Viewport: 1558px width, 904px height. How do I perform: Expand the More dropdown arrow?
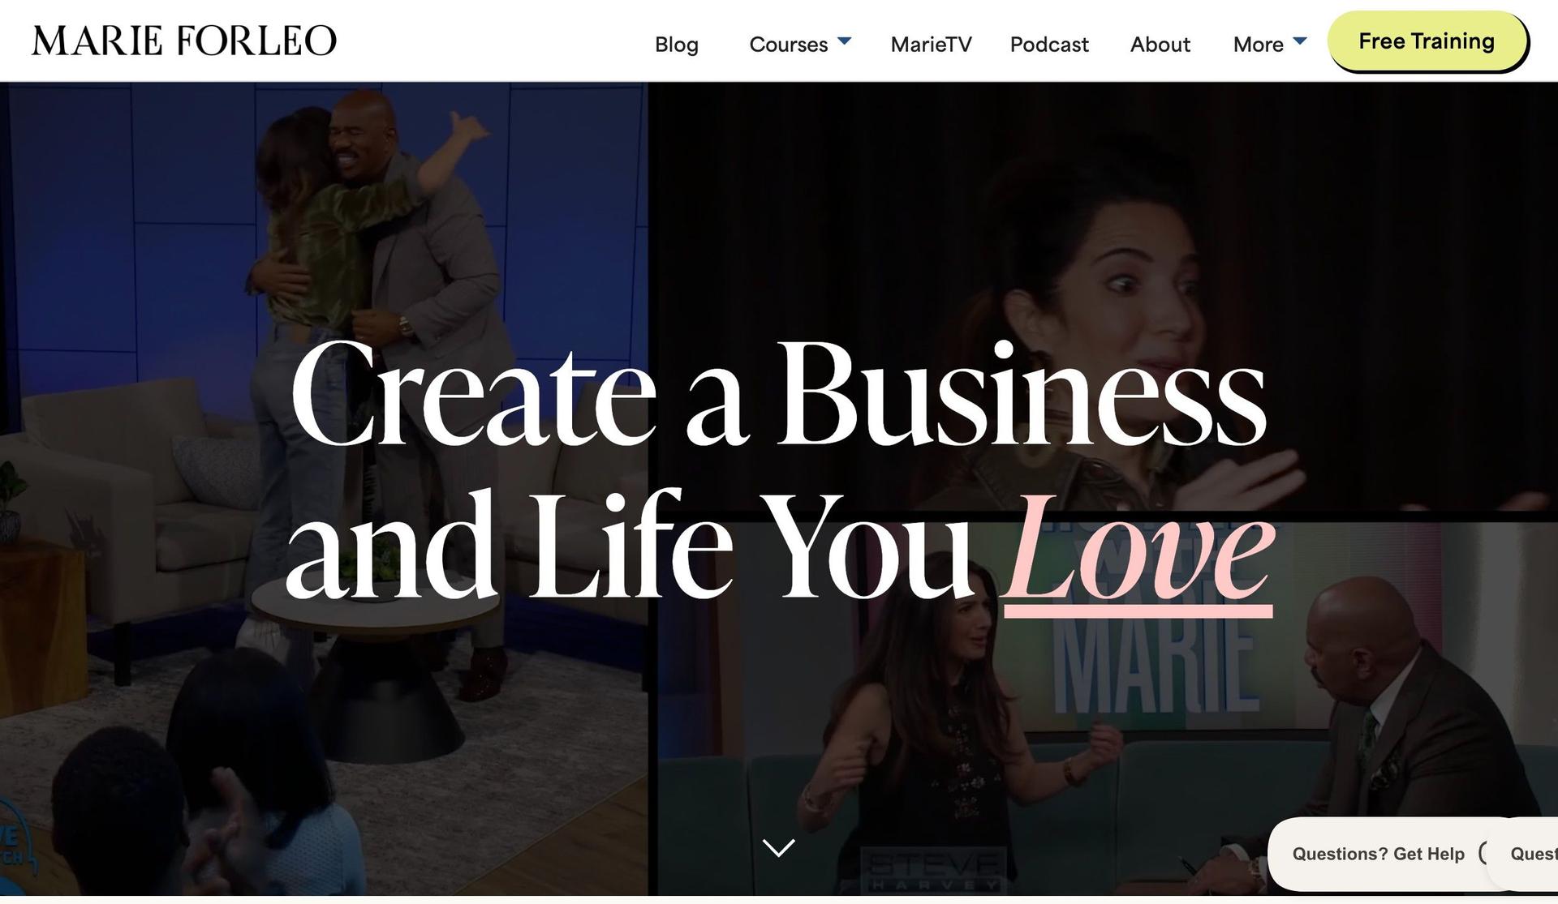[x=1299, y=41]
